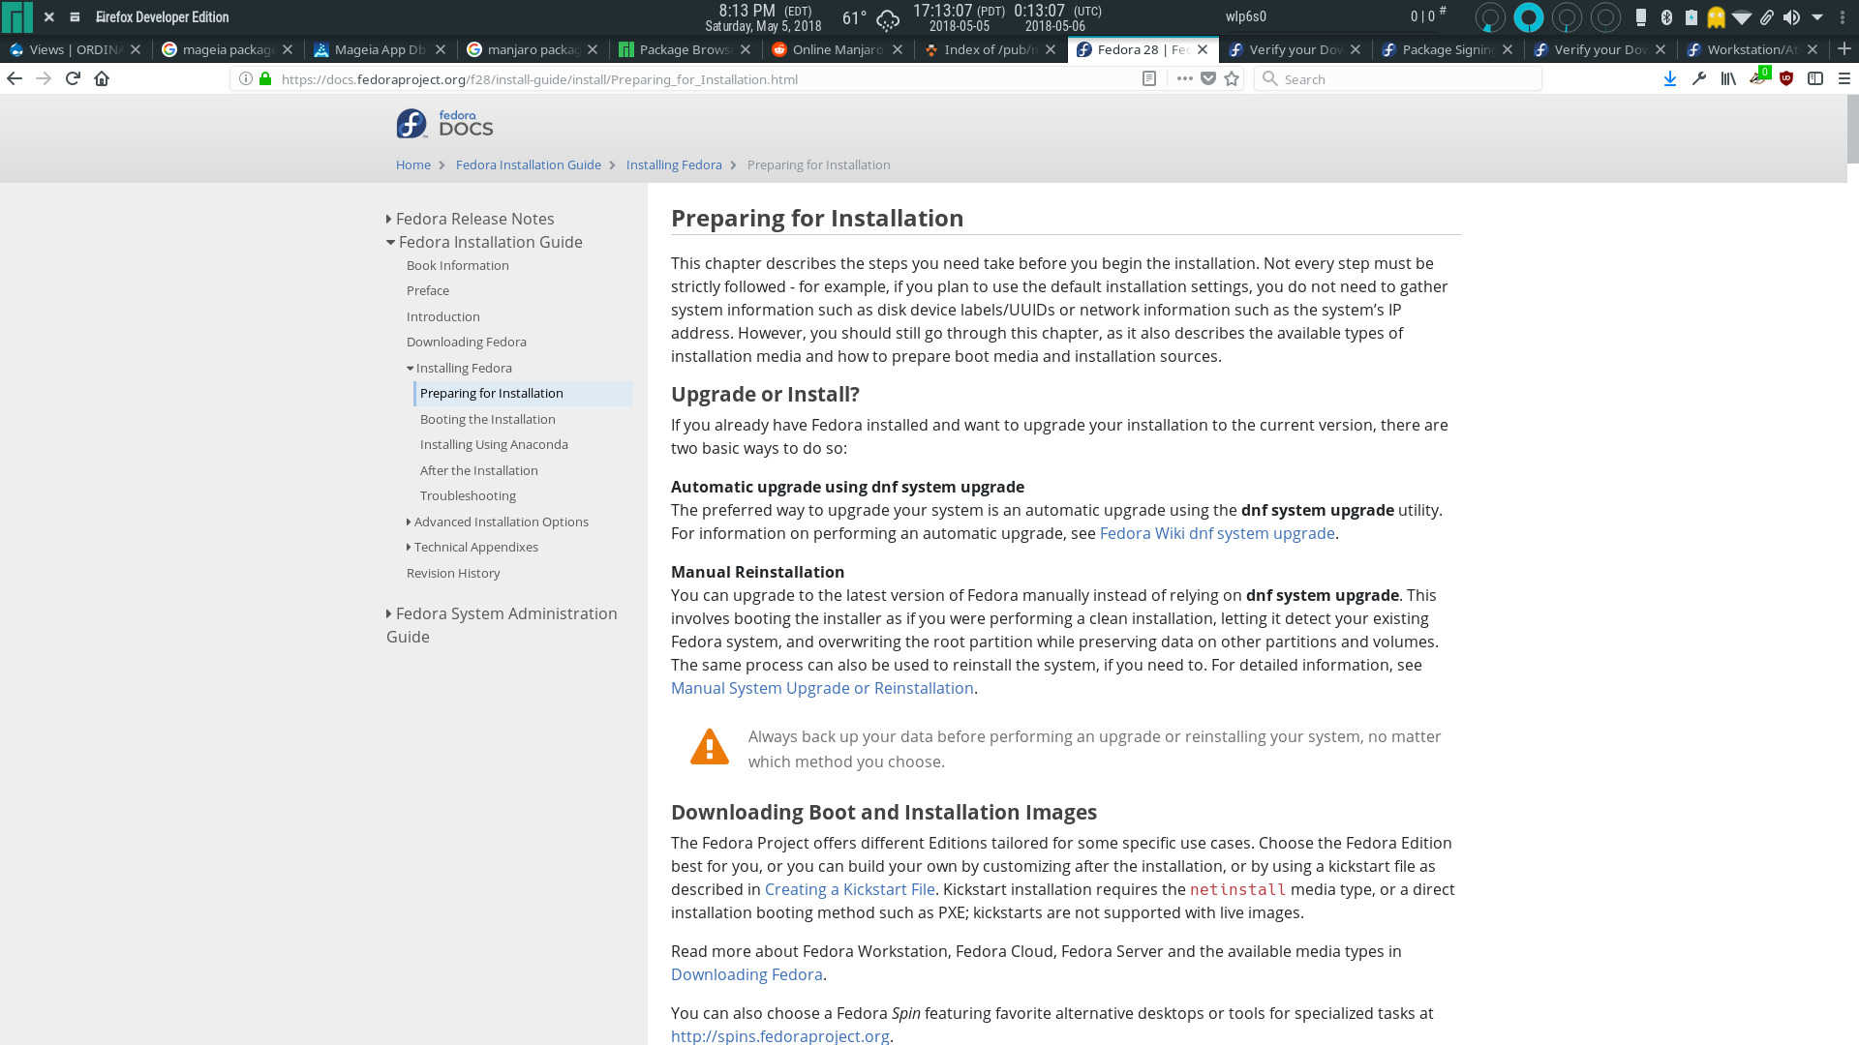Open the Firefox hamburger menu
This screenshot has width=1859, height=1045.
[x=1844, y=78]
